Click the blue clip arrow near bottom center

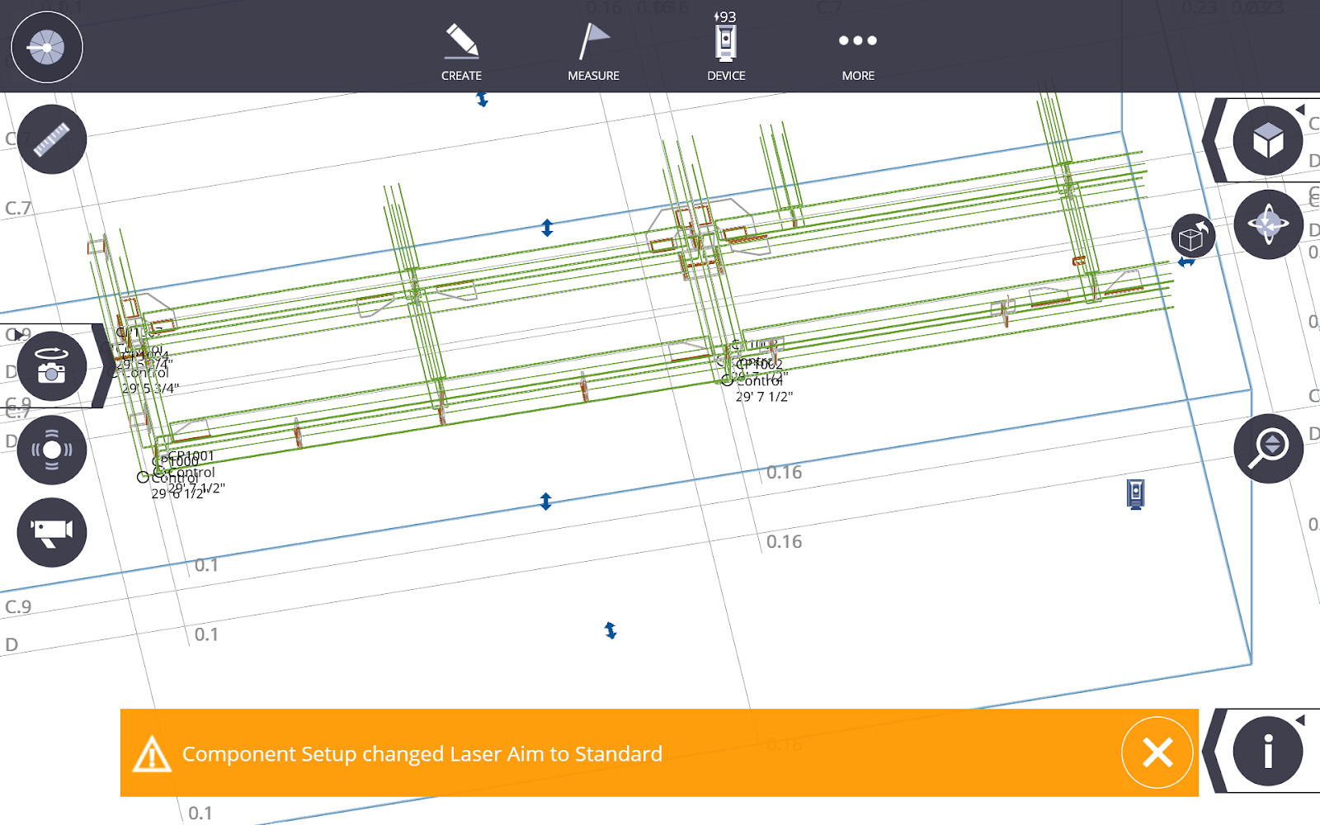pos(610,630)
